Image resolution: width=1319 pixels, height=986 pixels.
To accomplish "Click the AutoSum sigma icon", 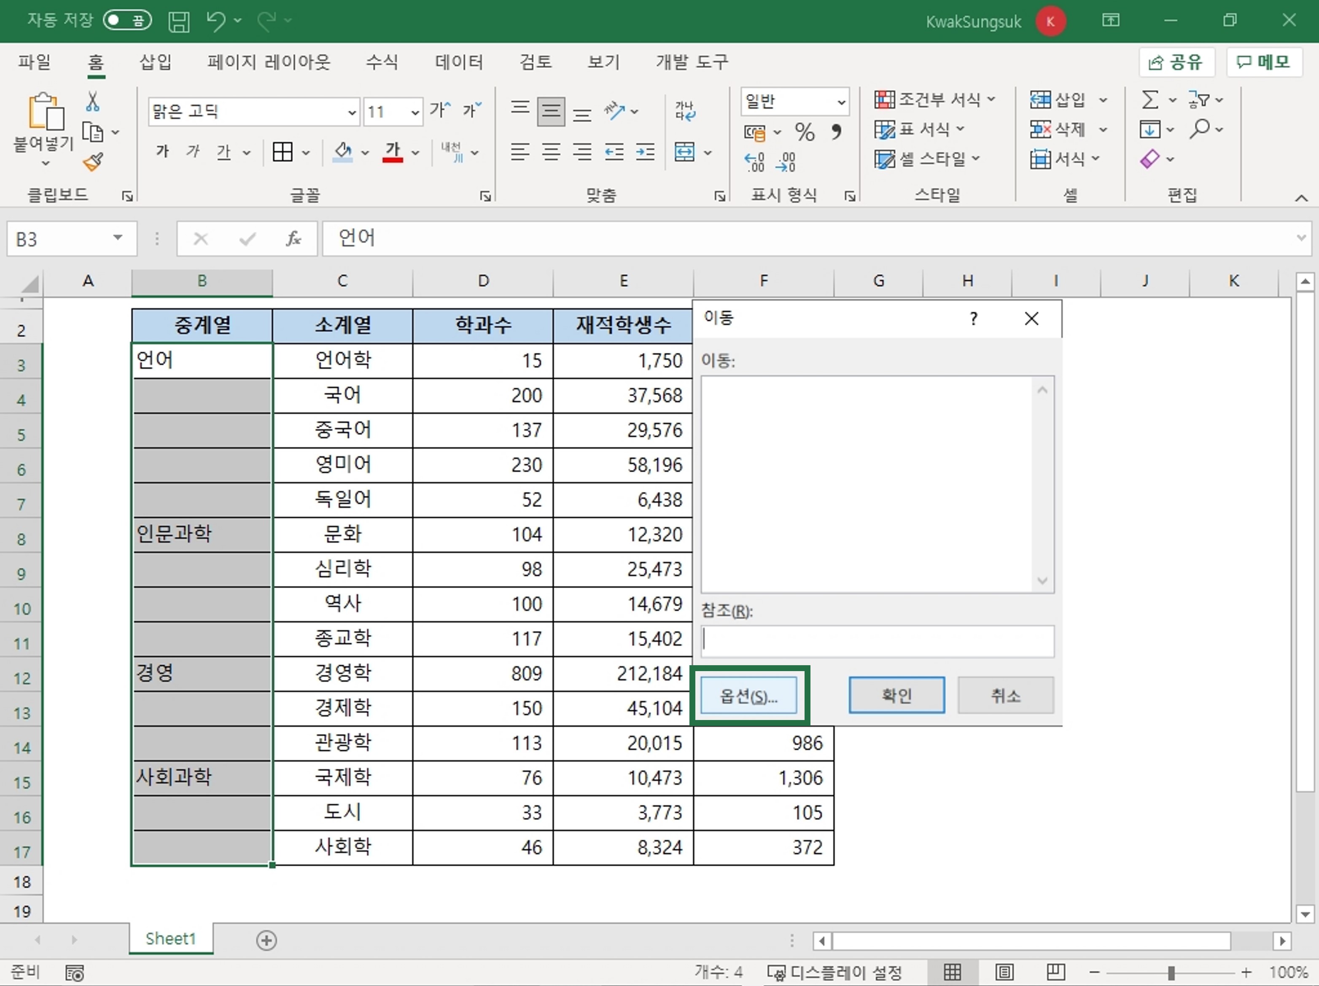I will [1149, 99].
